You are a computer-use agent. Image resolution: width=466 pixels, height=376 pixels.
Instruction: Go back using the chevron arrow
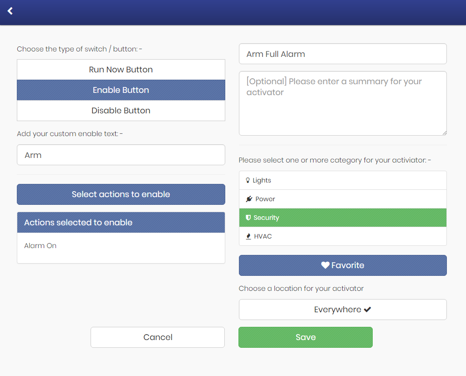click(x=10, y=11)
